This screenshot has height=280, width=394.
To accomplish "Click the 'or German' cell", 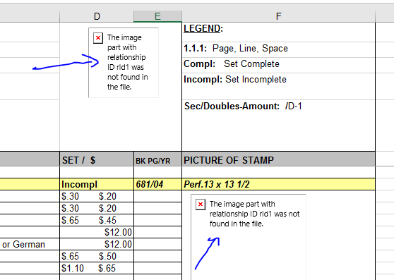I will coord(30,244).
